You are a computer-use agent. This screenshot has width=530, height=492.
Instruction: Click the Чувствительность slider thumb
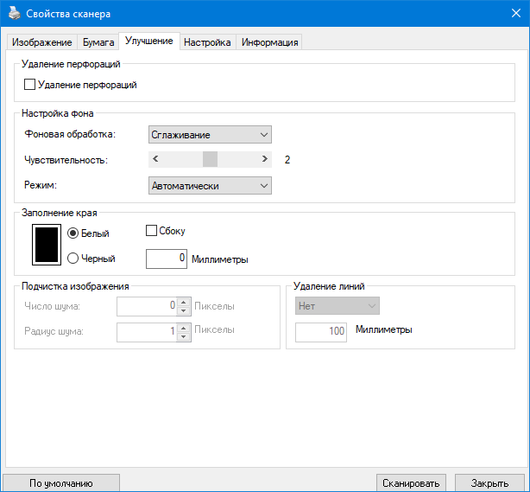(210, 159)
